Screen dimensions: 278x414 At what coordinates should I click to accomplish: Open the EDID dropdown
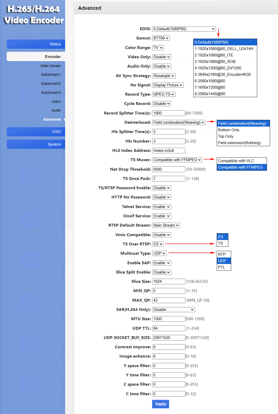tap(184, 29)
